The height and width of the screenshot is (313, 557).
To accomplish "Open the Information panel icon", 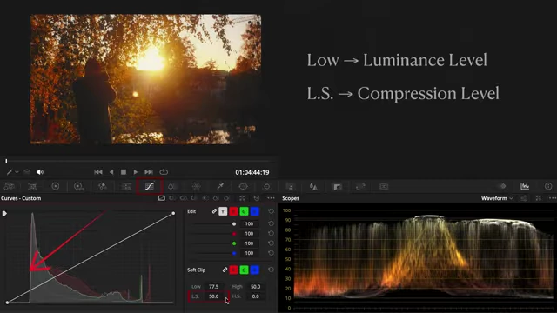I will tap(548, 186).
